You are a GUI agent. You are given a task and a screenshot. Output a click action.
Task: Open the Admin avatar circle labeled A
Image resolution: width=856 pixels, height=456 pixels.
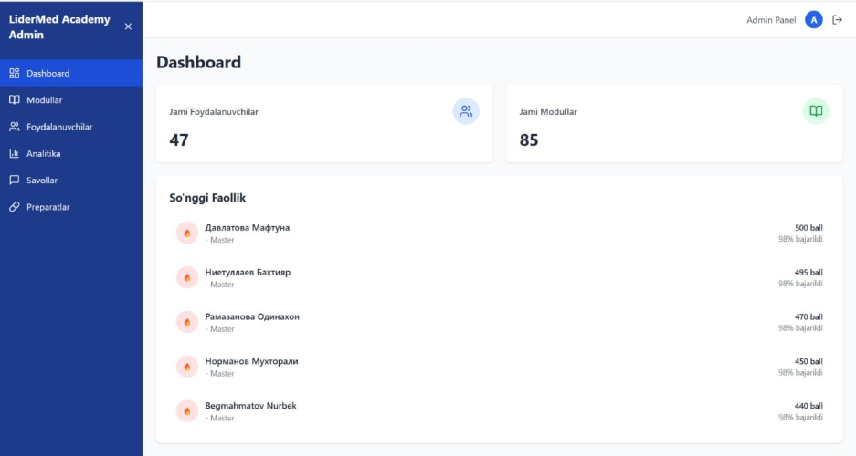813,20
